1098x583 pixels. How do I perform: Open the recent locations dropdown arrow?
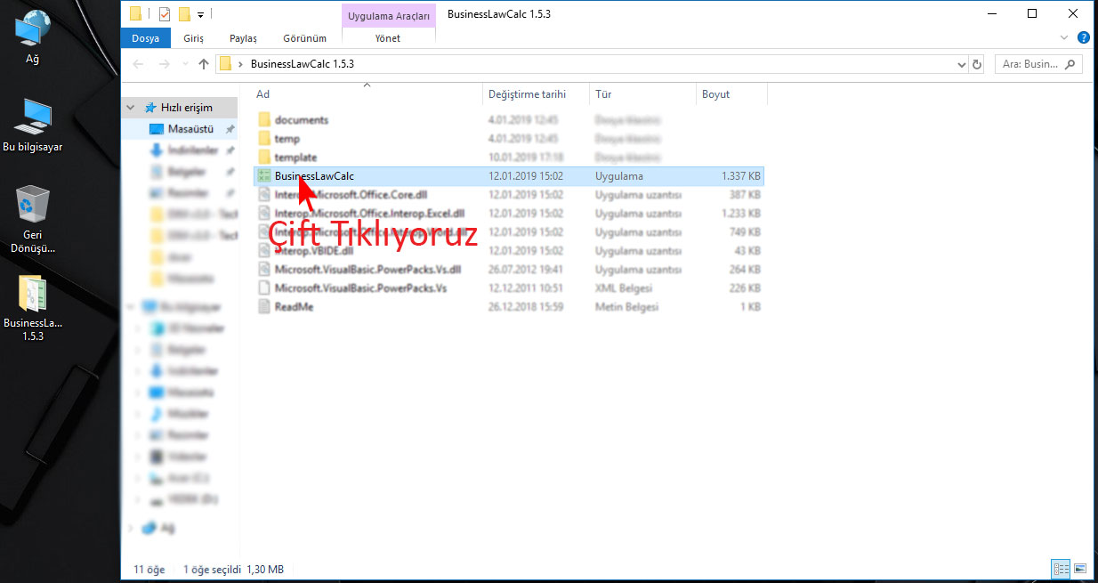[x=185, y=64]
